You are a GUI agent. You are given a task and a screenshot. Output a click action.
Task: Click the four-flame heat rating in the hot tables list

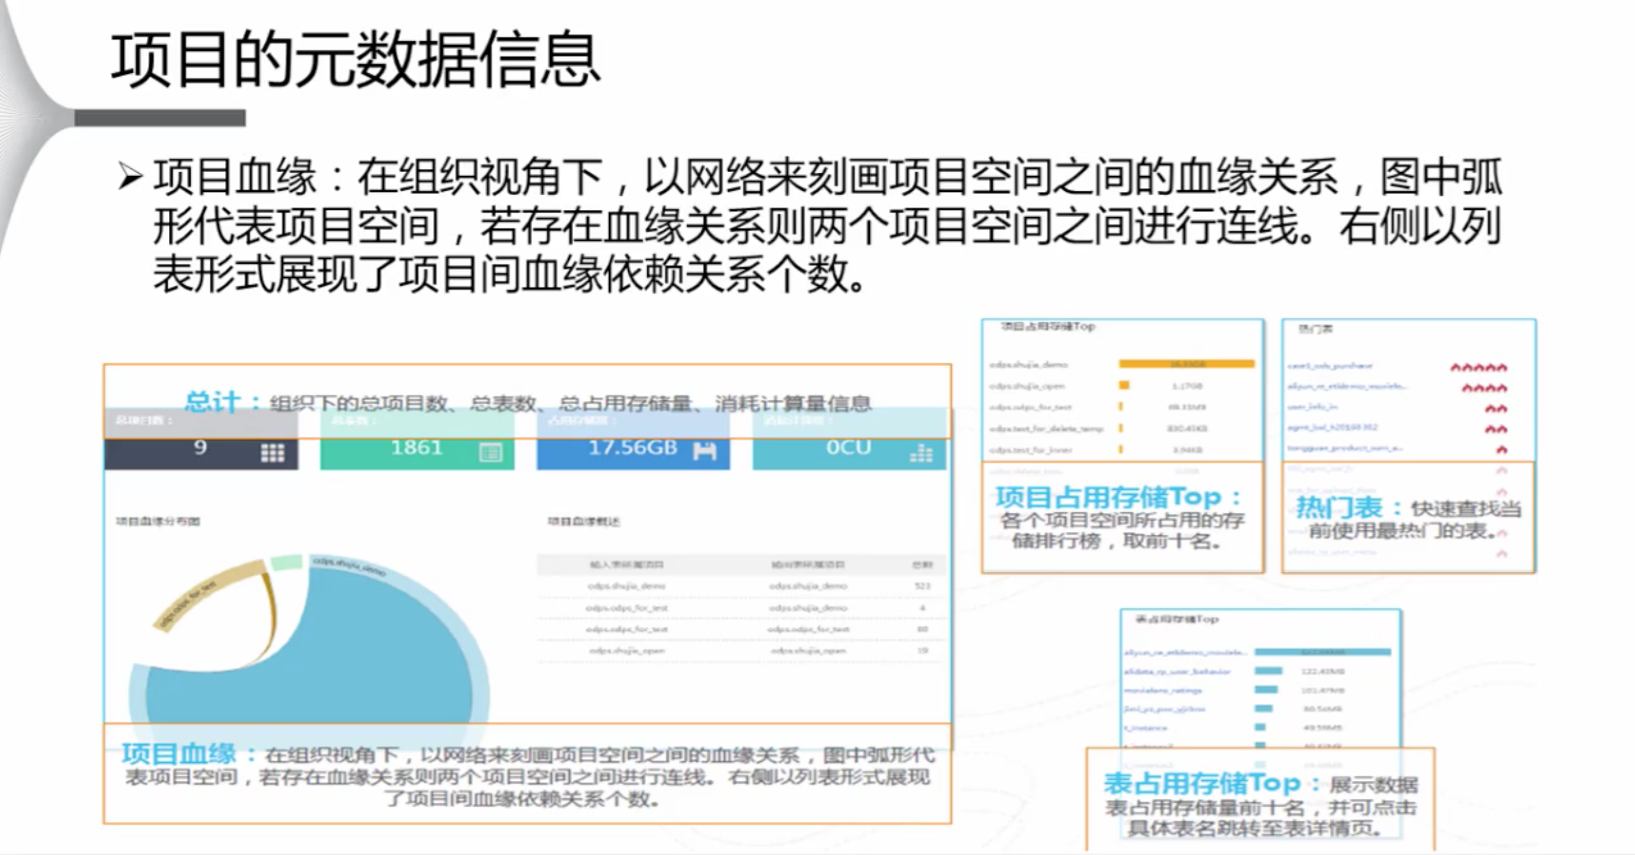[x=1484, y=388]
